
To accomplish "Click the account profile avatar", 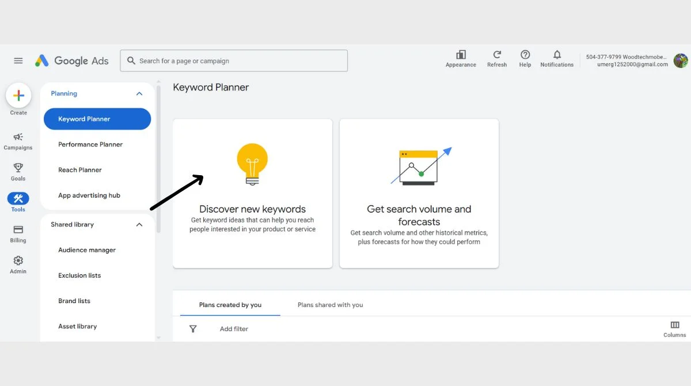I will click(x=681, y=60).
